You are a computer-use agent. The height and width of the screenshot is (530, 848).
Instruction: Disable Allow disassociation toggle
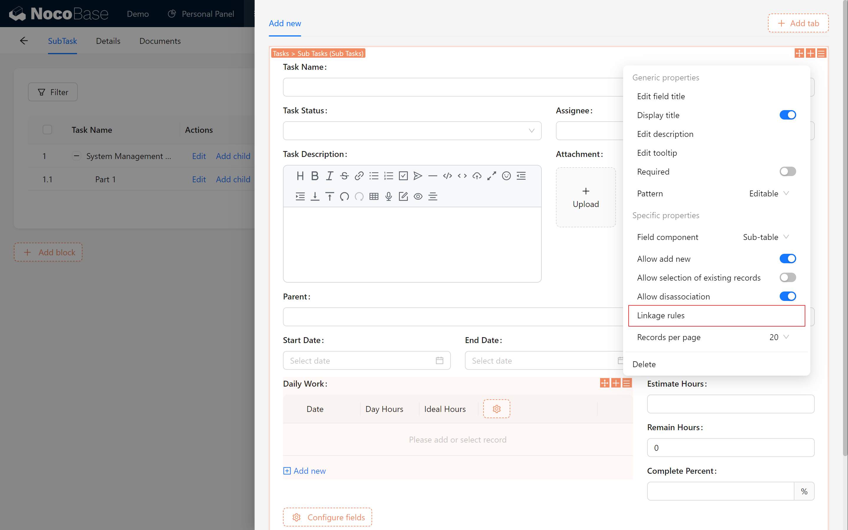tap(788, 296)
